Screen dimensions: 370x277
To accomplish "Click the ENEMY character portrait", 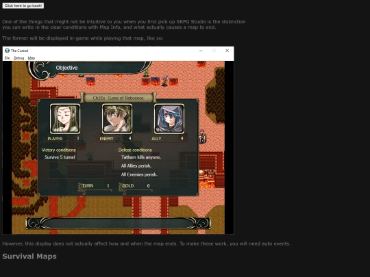I will (117, 119).
